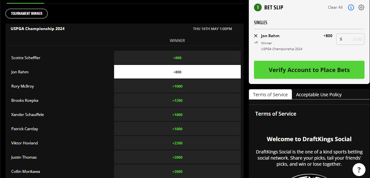Click the Rory McIlroy name
The image size is (370, 178).
coord(23,86)
